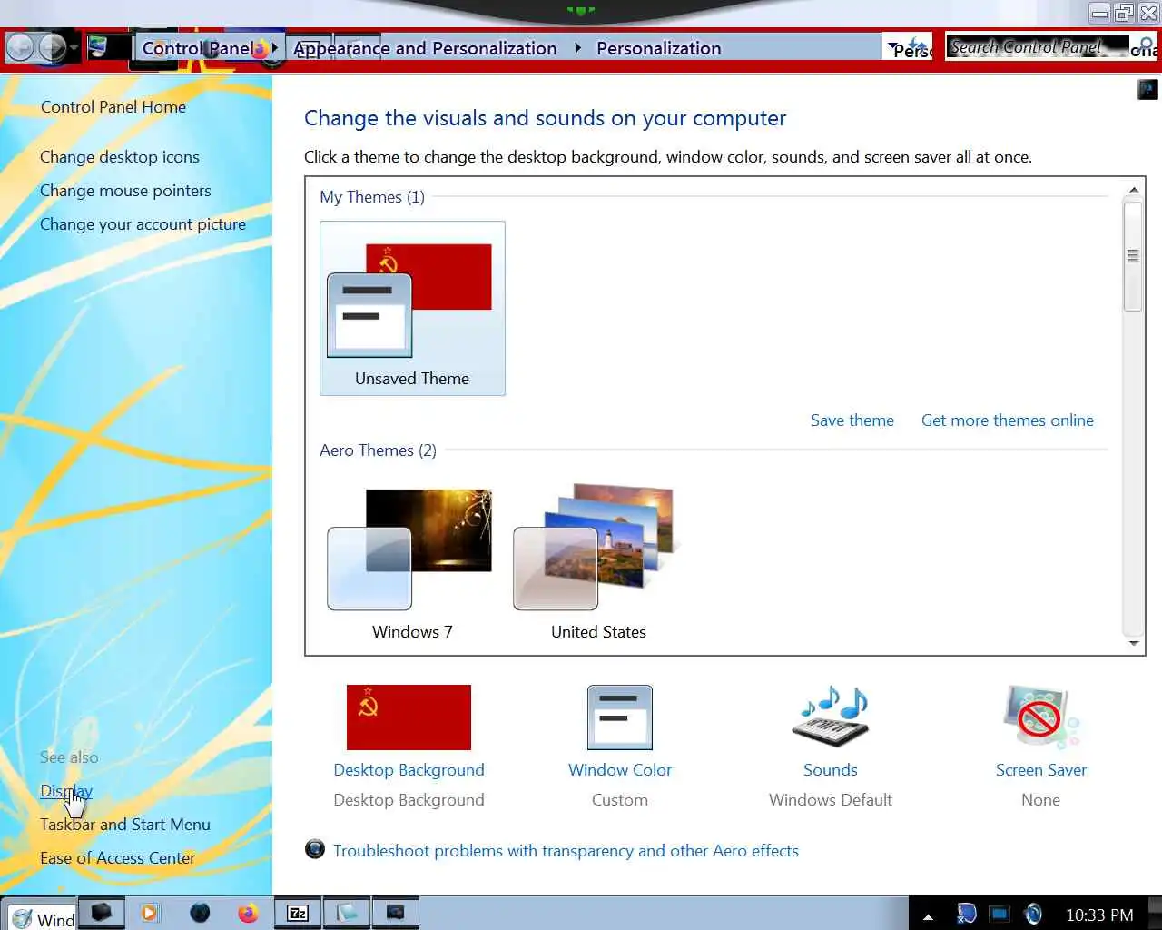Click the clock showing 10:33 PM

coord(1098,915)
